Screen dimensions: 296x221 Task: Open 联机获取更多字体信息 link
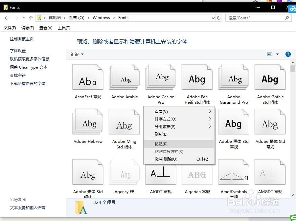pos(30,59)
